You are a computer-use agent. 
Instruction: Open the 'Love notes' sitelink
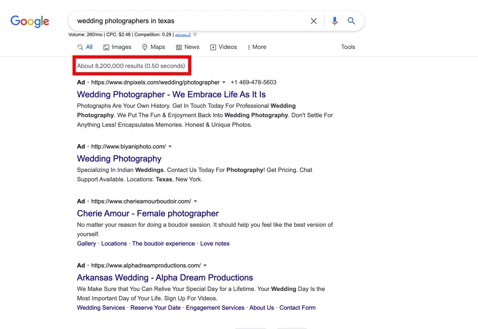pyautogui.click(x=215, y=244)
